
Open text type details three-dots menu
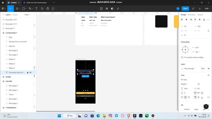coord(208,97)
